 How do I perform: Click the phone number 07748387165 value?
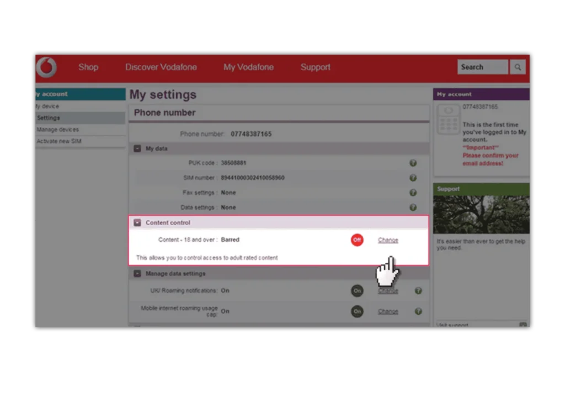(251, 134)
